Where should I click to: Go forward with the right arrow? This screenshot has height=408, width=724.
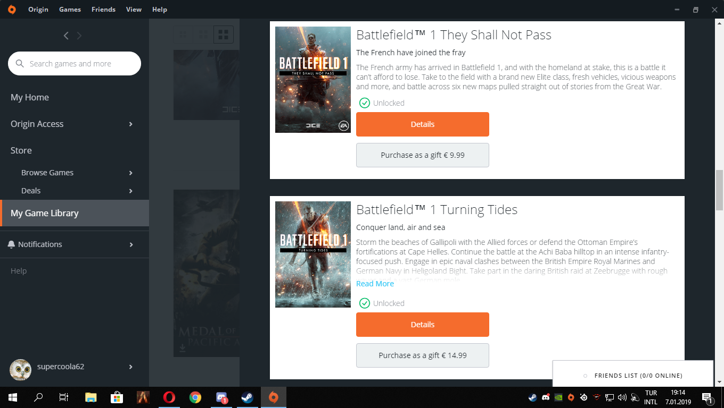[x=79, y=36]
